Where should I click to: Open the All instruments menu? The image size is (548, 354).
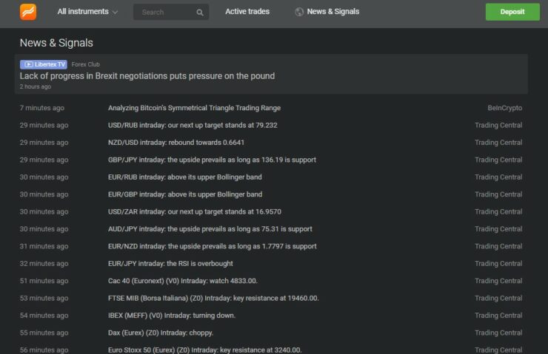pos(87,12)
